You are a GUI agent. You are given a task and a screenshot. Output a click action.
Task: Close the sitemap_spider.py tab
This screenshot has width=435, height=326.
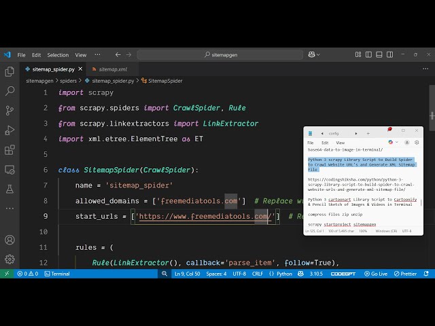pyautogui.click(x=80, y=69)
